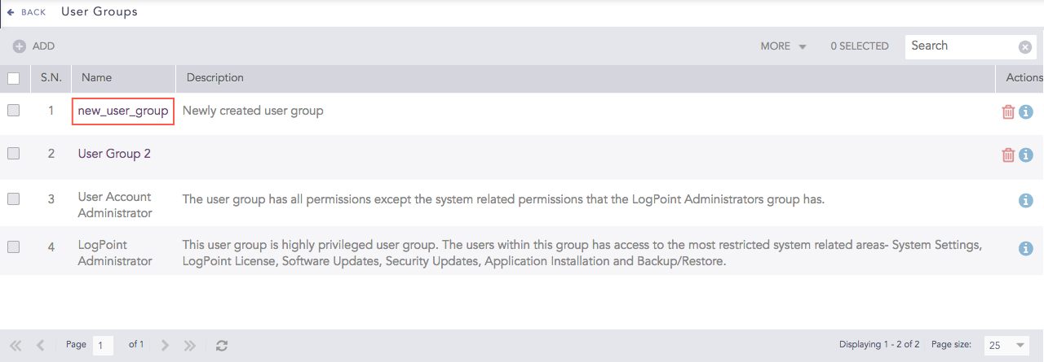Expand the MORE dropdown menu
Image resolution: width=1044 pixels, height=362 pixels.
(x=783, y=46)
